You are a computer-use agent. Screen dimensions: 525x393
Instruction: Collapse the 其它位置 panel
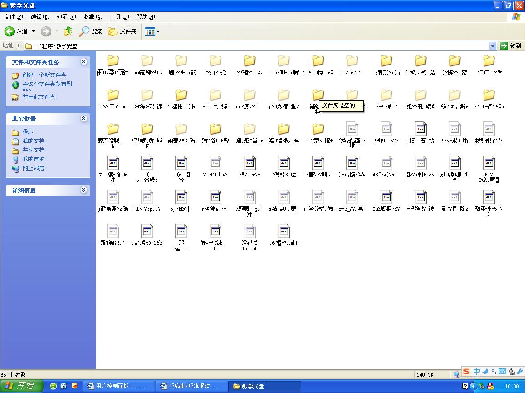point(83,119)
